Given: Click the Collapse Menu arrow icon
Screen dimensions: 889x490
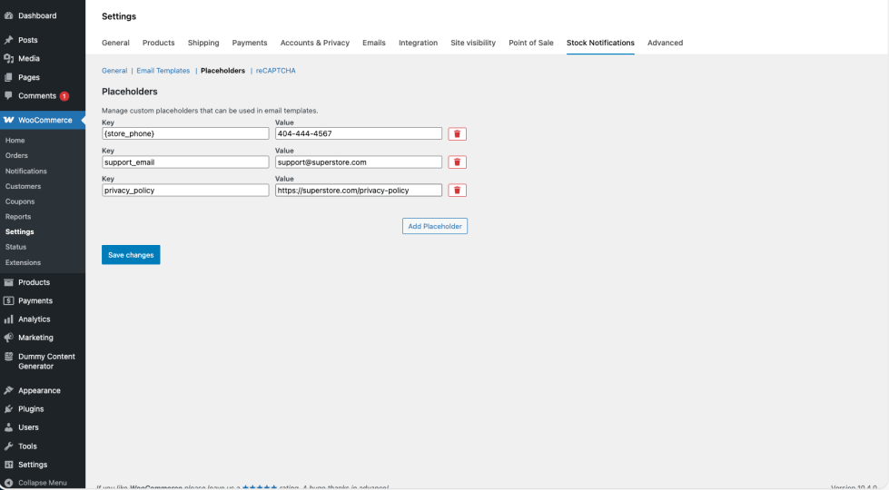Looking at the screenshot, I should coord(8,483).
